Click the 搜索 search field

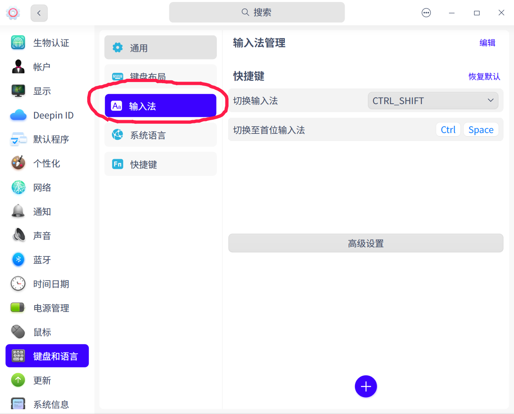click(257, 12)
